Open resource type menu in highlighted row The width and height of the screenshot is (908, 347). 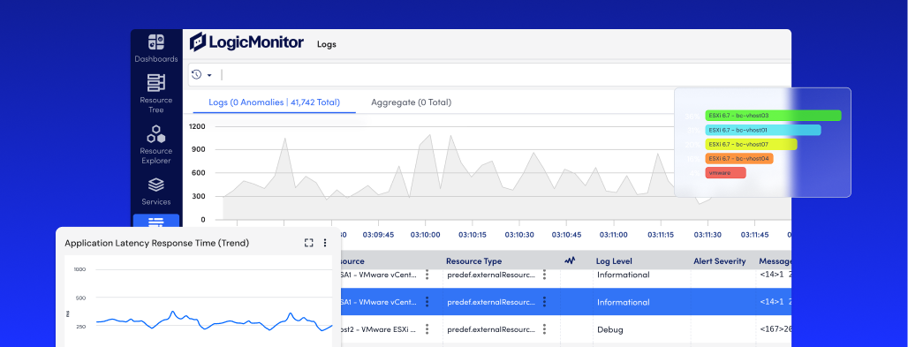[544, 302]
